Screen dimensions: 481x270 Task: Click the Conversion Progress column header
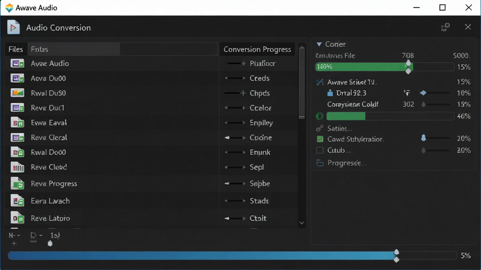(257, 49)
